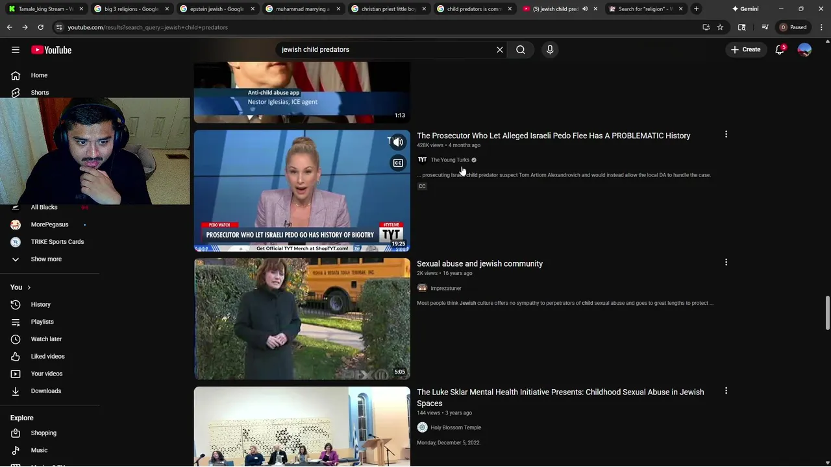Viewport: 831px width, 467px height.
Task: Open Google Lens search icon in toolbar
Action: tap(741, 27)
